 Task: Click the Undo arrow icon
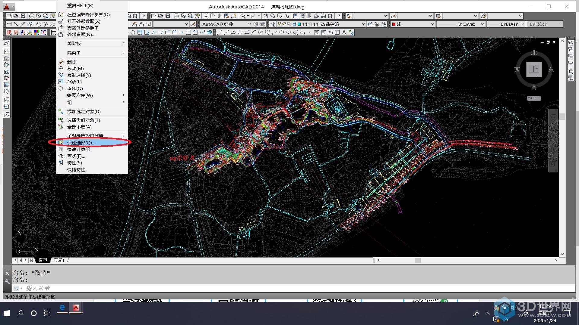click(243, 16)
